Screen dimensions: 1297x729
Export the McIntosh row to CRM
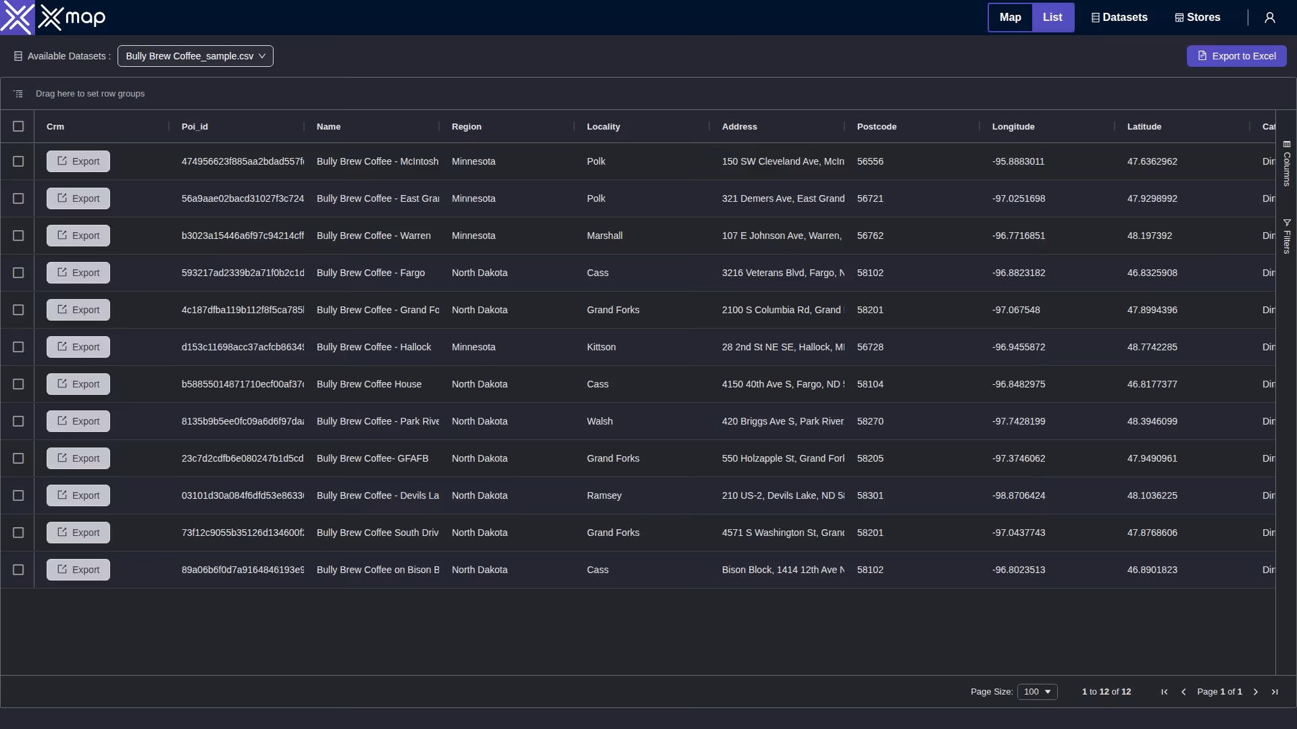click(x=78, y=161)
